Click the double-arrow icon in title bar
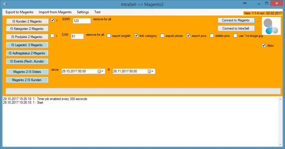The image size is (285, 149). [245, 3]
